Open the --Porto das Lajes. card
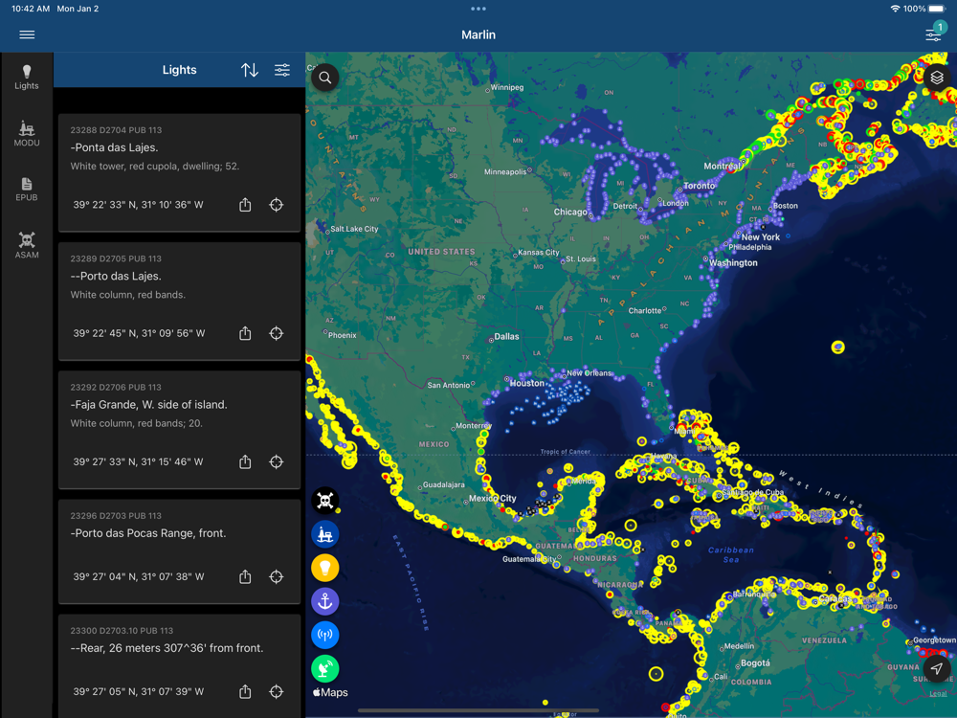 point(180,301)
